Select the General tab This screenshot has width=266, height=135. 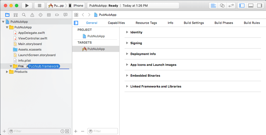pyautogui.click(x=92, y=23)
